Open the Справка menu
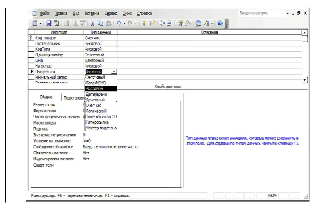Image resolution: width=313 pixels, height=204 pixels. [x=145, y=13]
